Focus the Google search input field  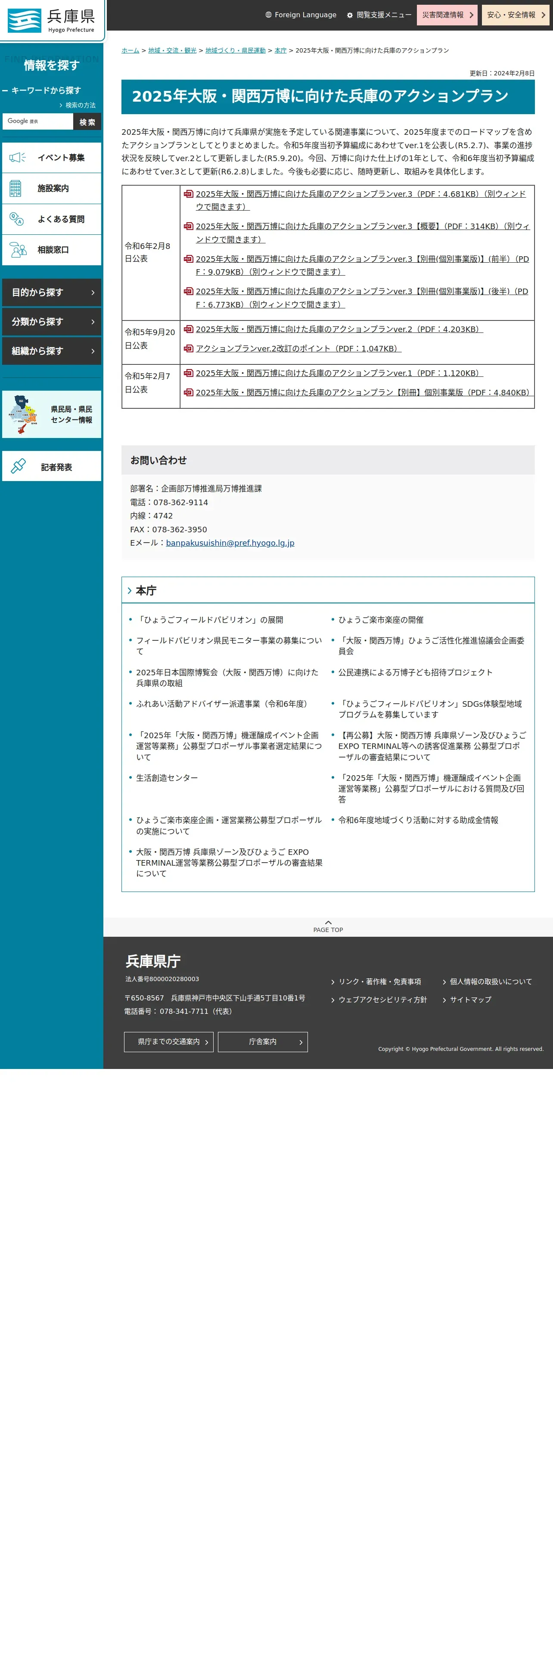(37, 121)
